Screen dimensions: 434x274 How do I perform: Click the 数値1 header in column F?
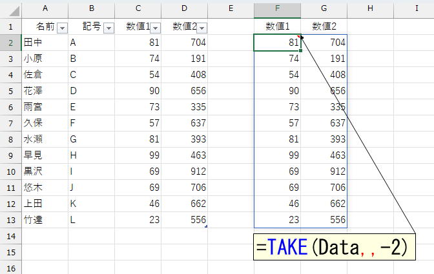[x=277, y=26]
